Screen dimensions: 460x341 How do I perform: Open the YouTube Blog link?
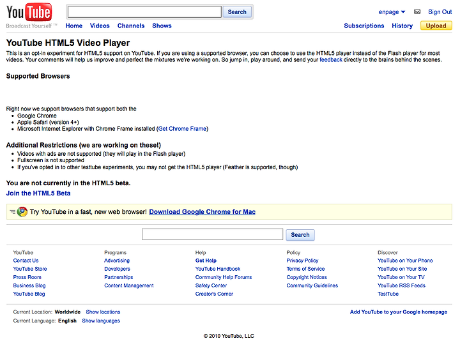click(x=29, y=294)
